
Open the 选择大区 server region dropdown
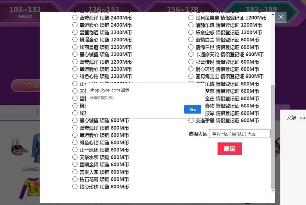240,133
